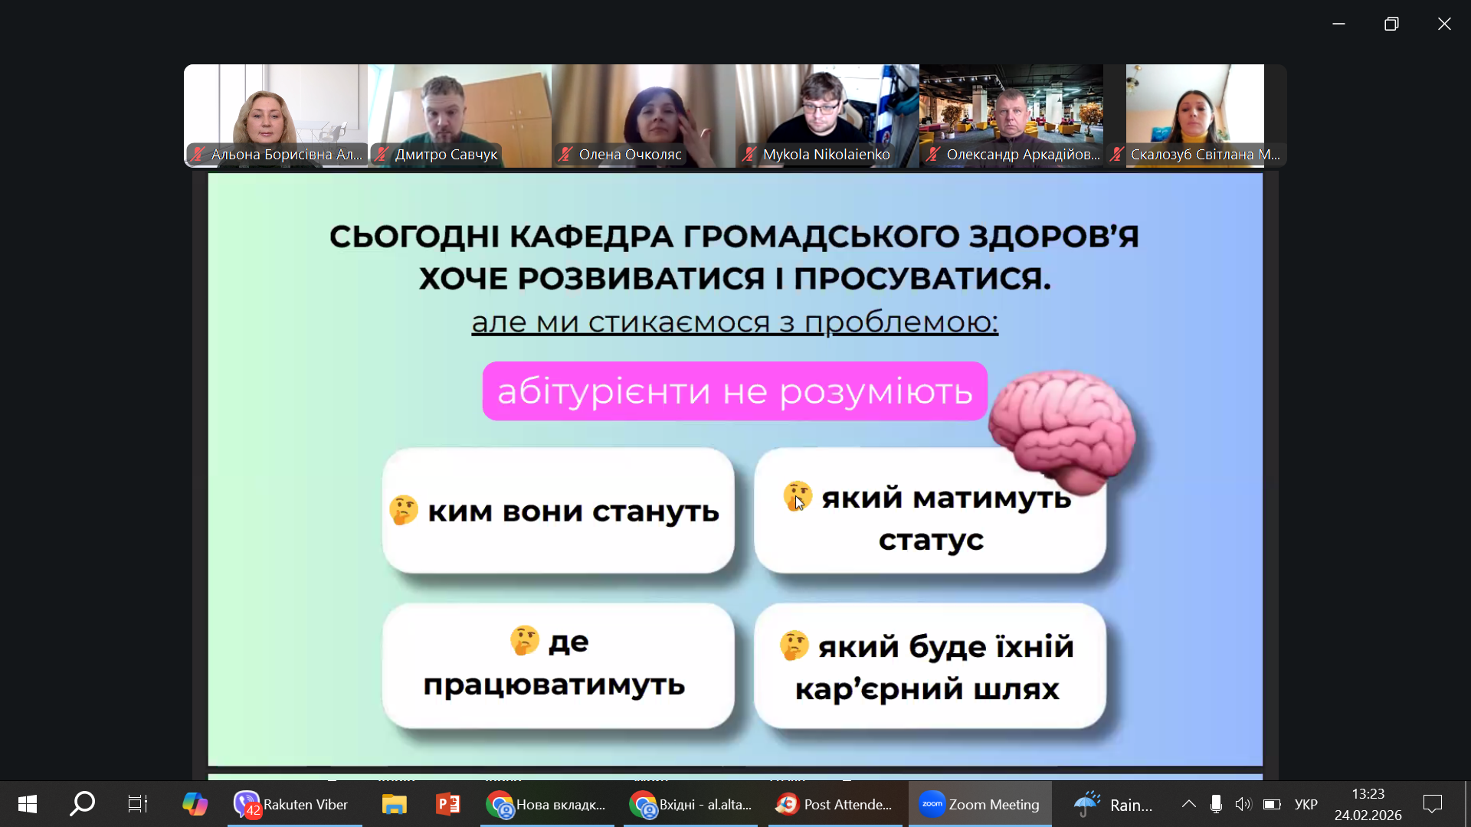Switch input language УКР indicator
Image resolution: width=1471 pixels, height=827 pixels.
1306,804
